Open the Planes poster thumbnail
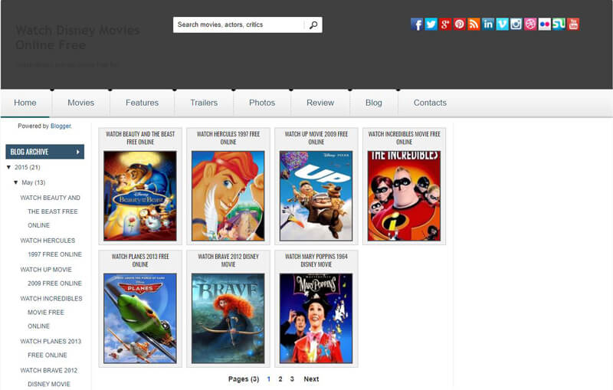Screen dimensions: 613x390 140,319
